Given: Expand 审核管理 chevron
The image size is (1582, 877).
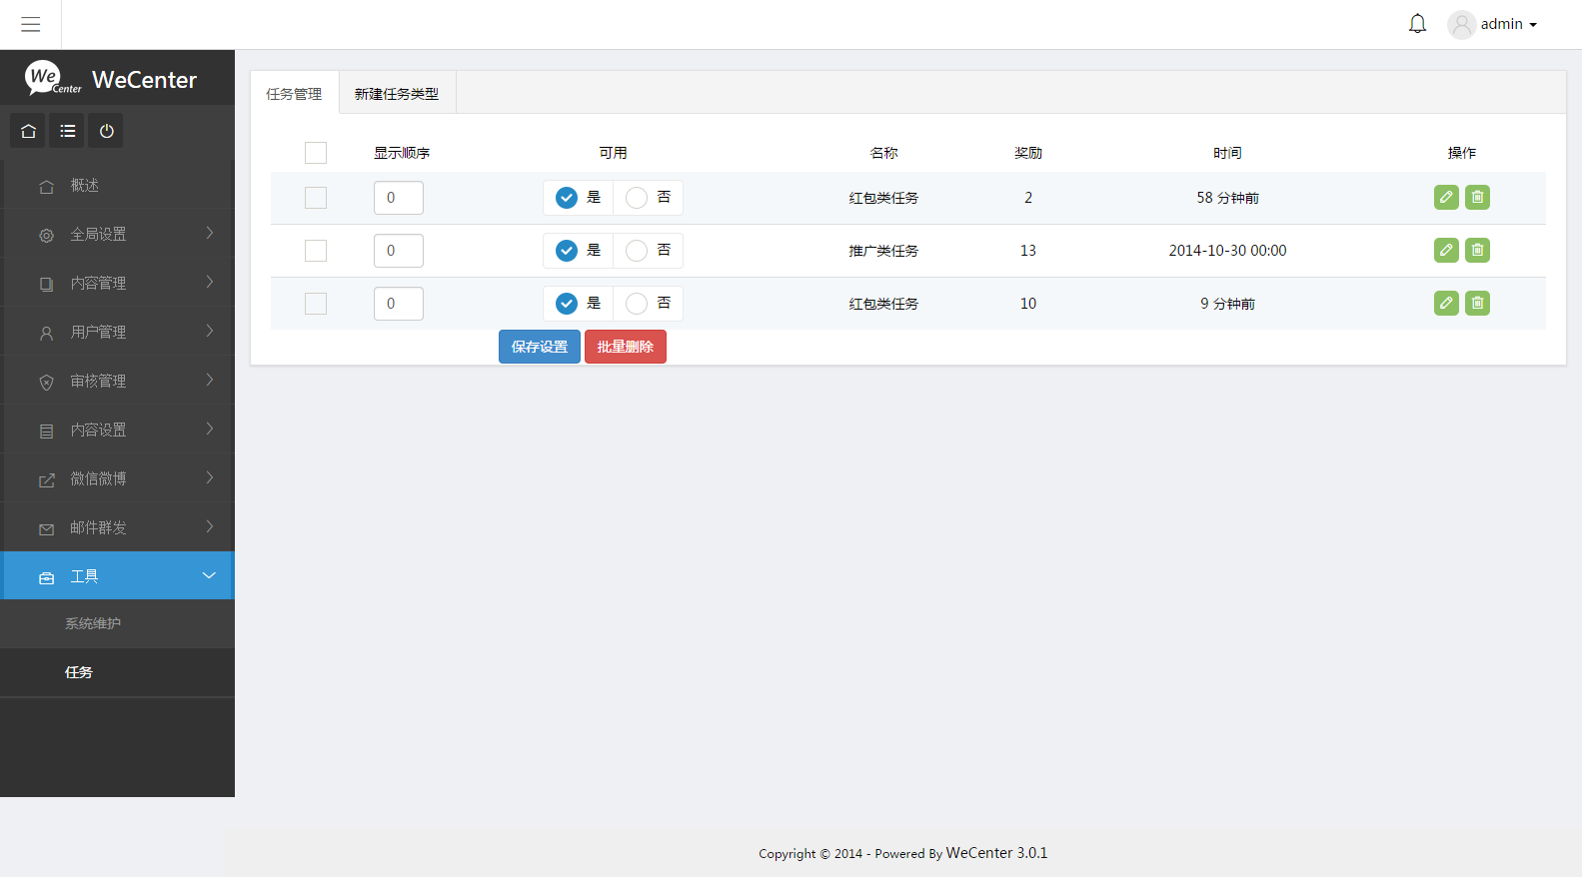Looking at the screenshot, I should [x=210, y=380].
